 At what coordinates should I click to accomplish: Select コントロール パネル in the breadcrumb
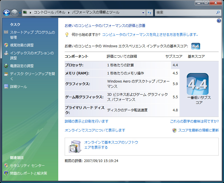click(x=49, y=13)
